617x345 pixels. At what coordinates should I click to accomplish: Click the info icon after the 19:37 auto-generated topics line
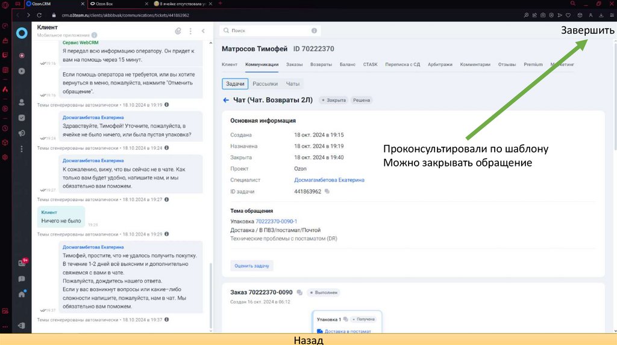167,320
